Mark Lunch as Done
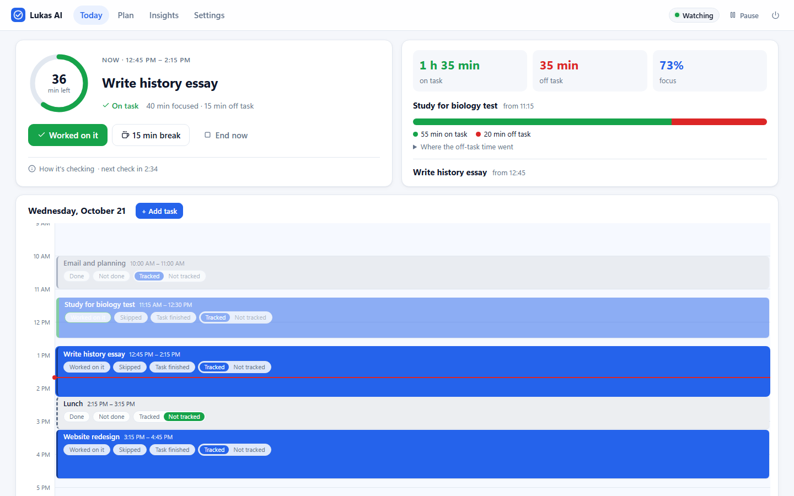 click(x=77, y=417)
